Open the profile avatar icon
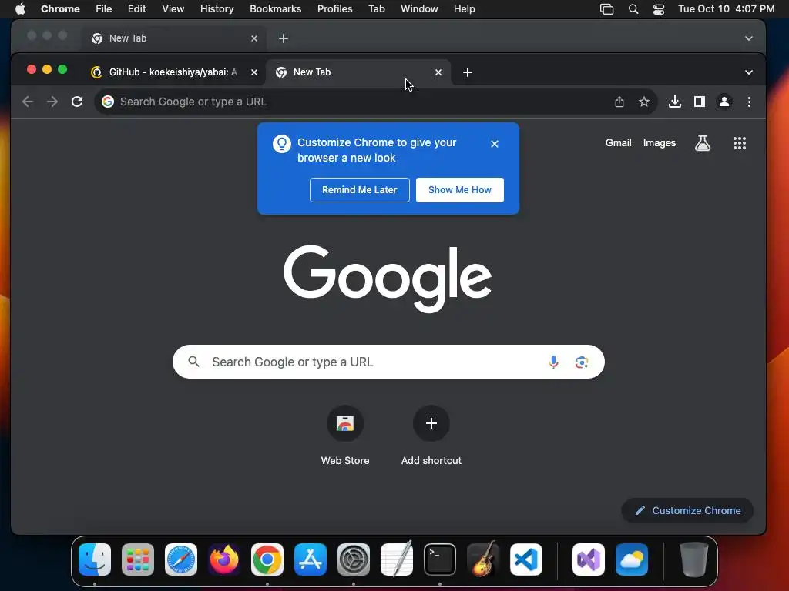The image size is (789, 591). 724,102
